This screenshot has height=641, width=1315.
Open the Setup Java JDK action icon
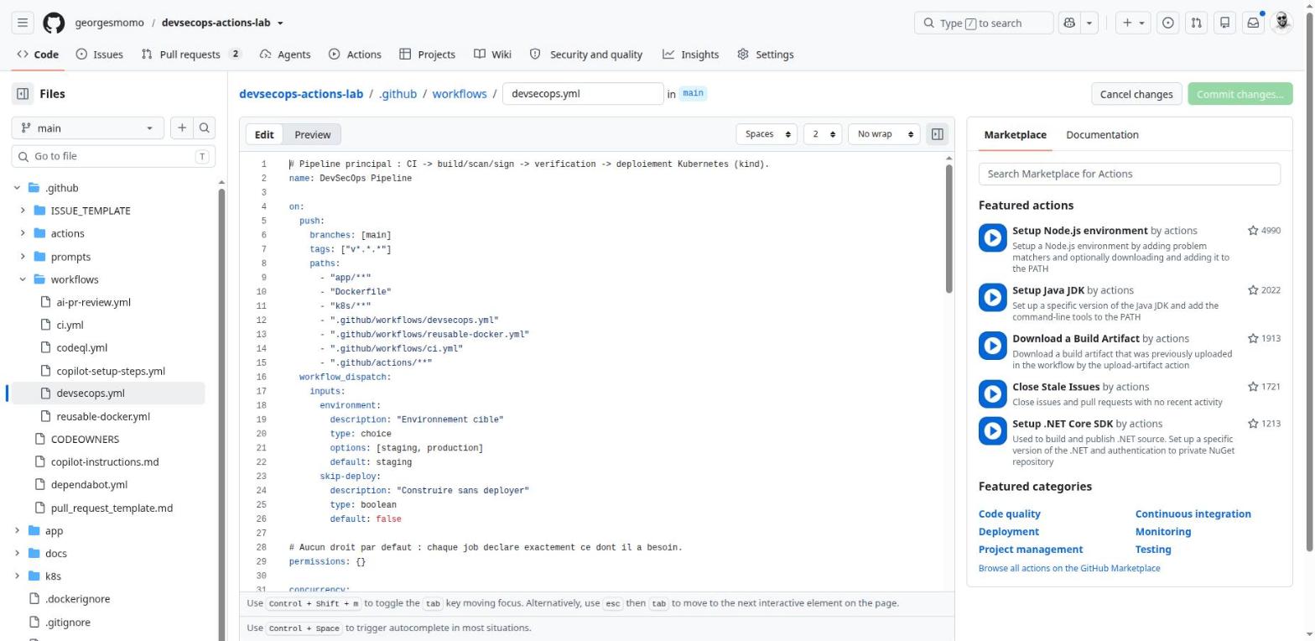[x=992, y=297]
